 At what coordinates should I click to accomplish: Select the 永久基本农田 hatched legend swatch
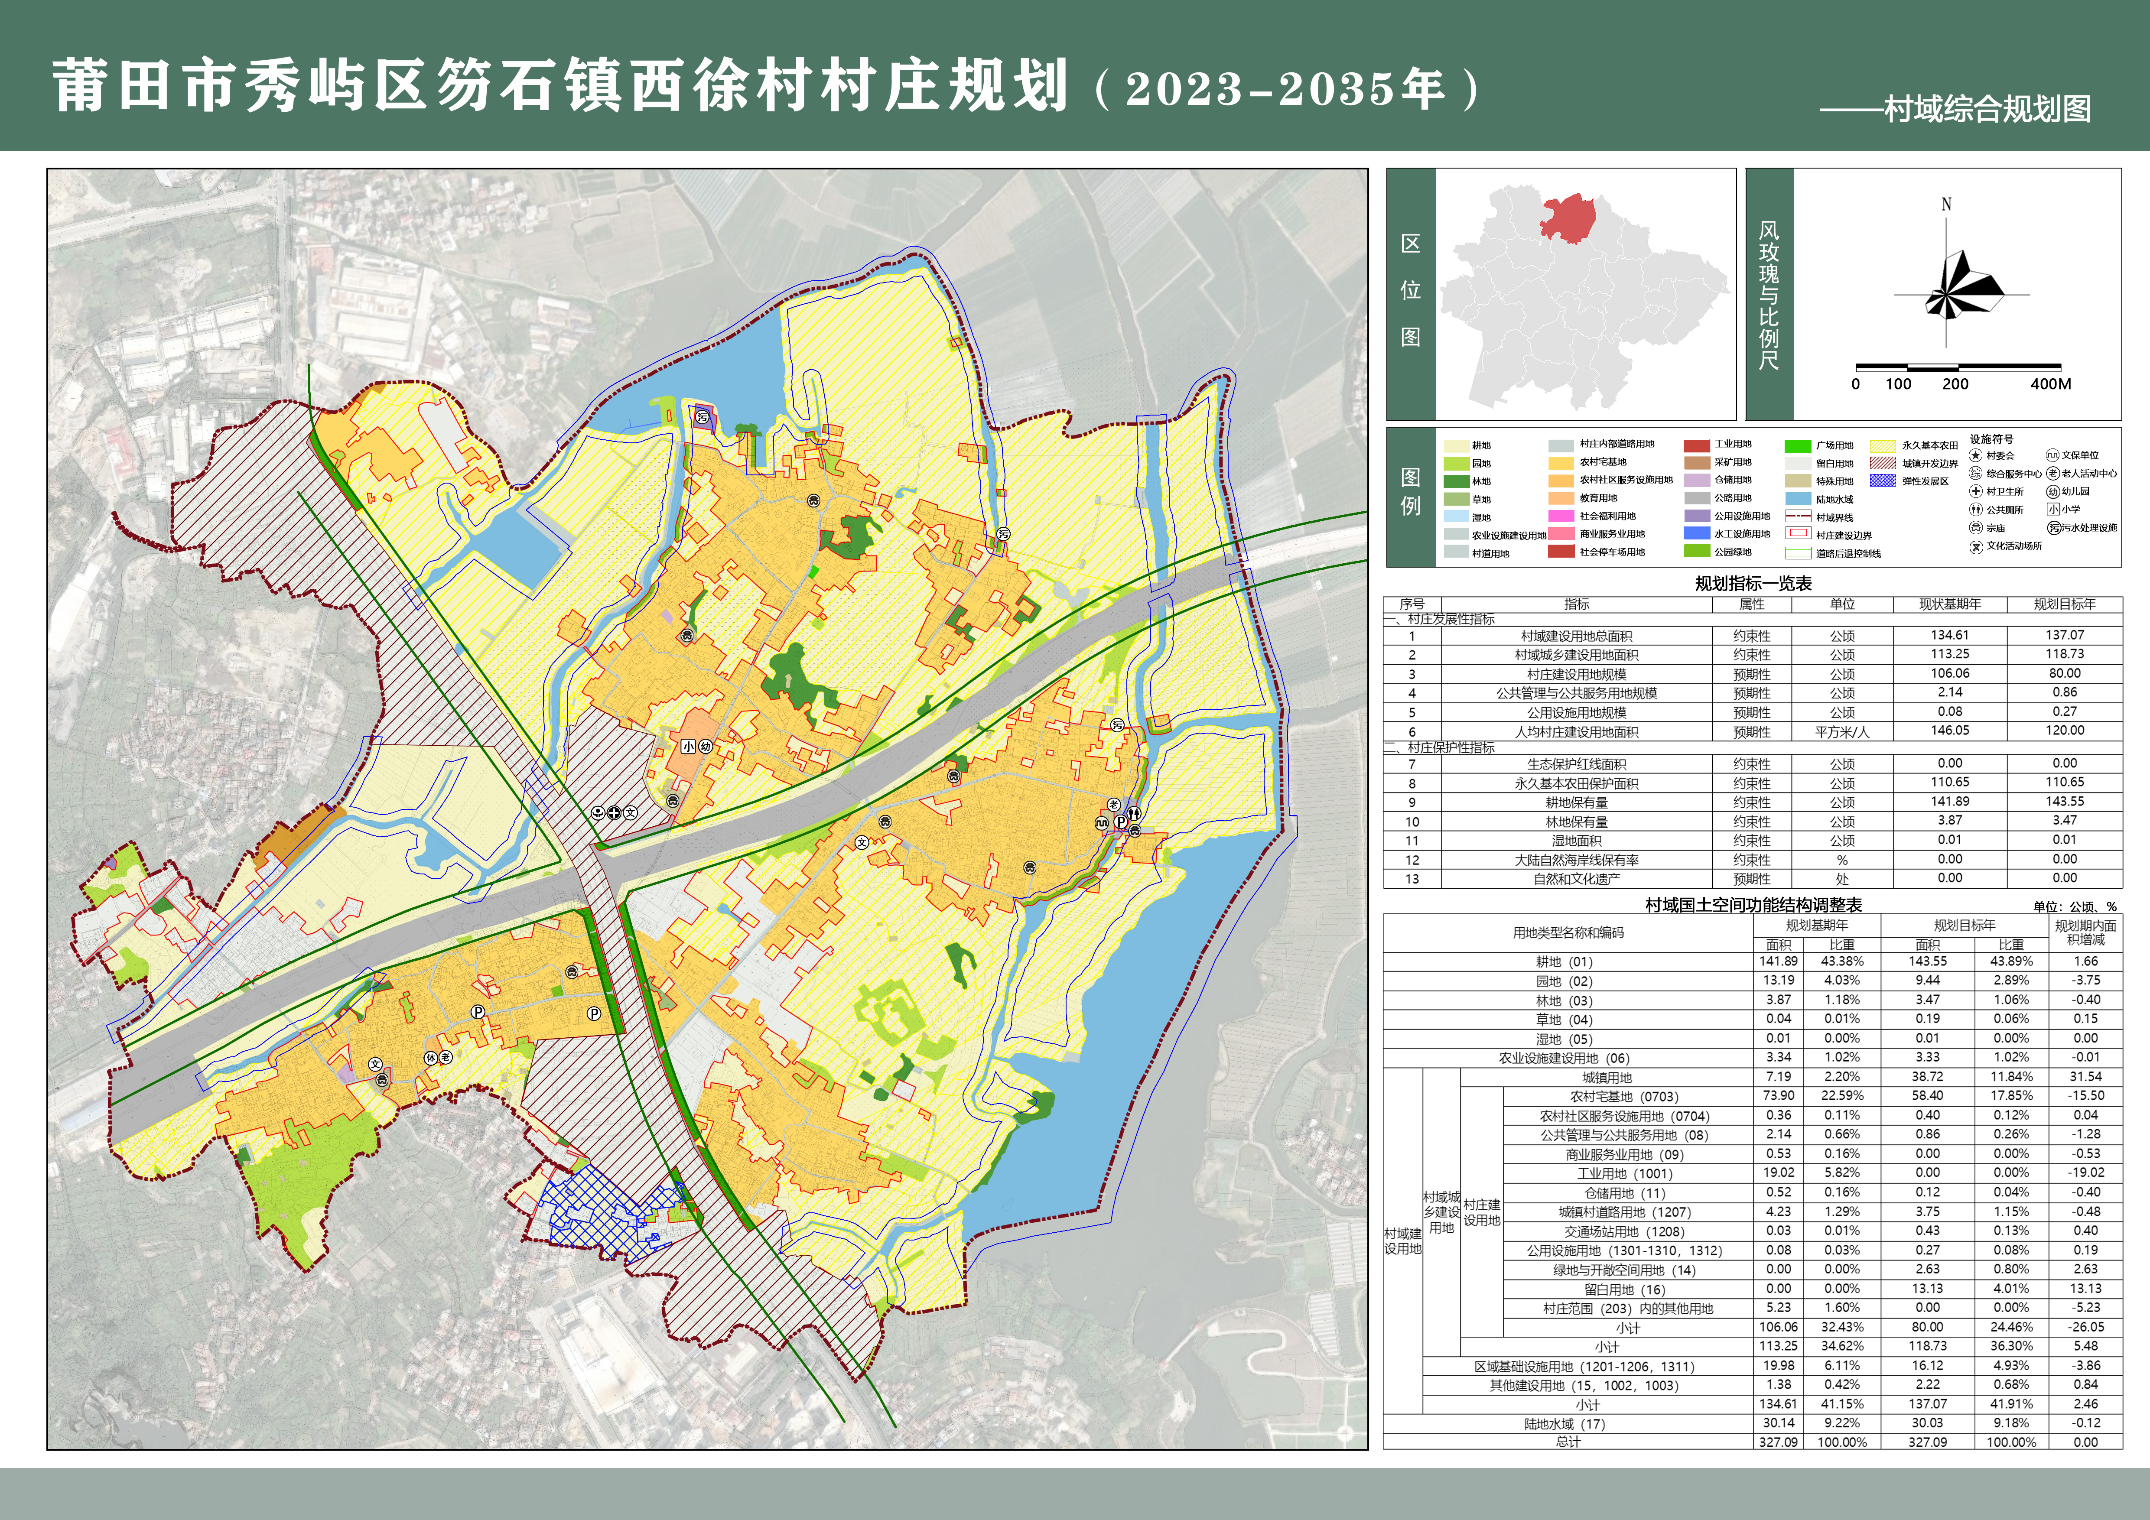(1883, 446)
